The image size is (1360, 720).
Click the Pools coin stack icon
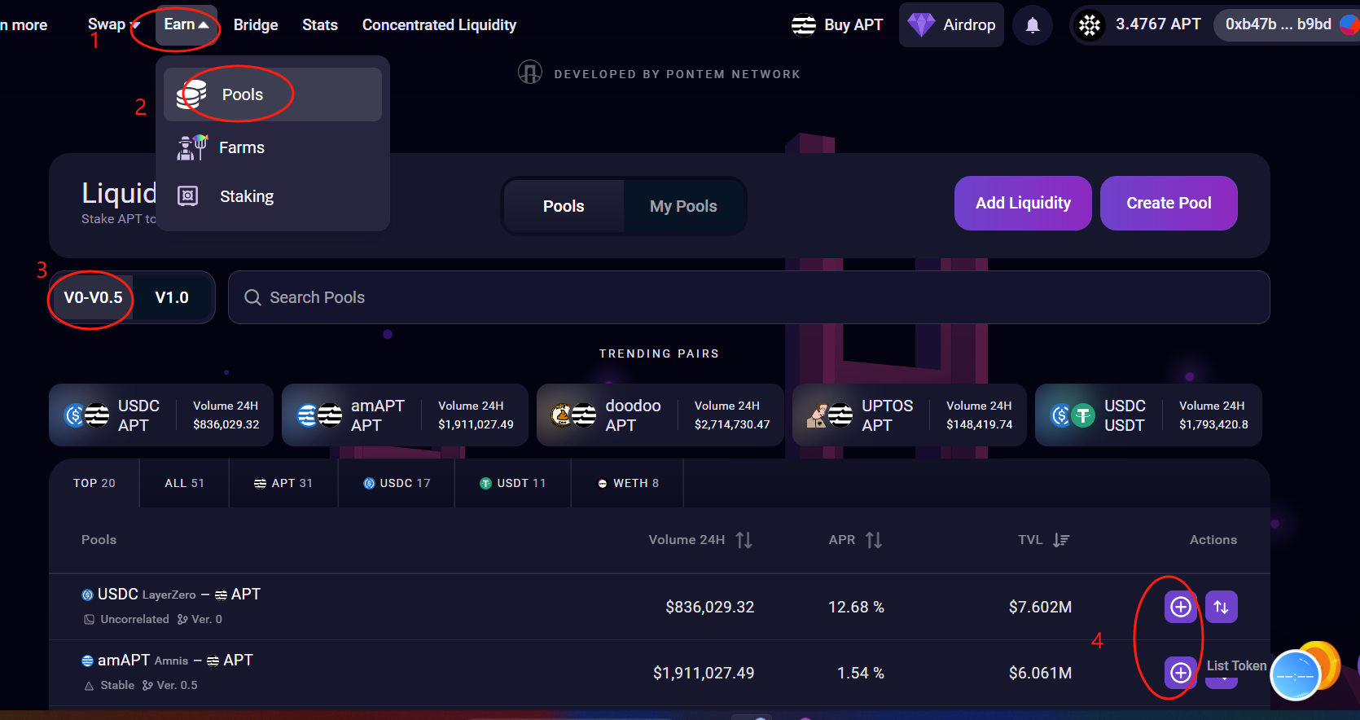[x=191, y=94]
